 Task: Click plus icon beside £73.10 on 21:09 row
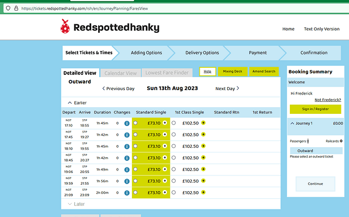165,192
